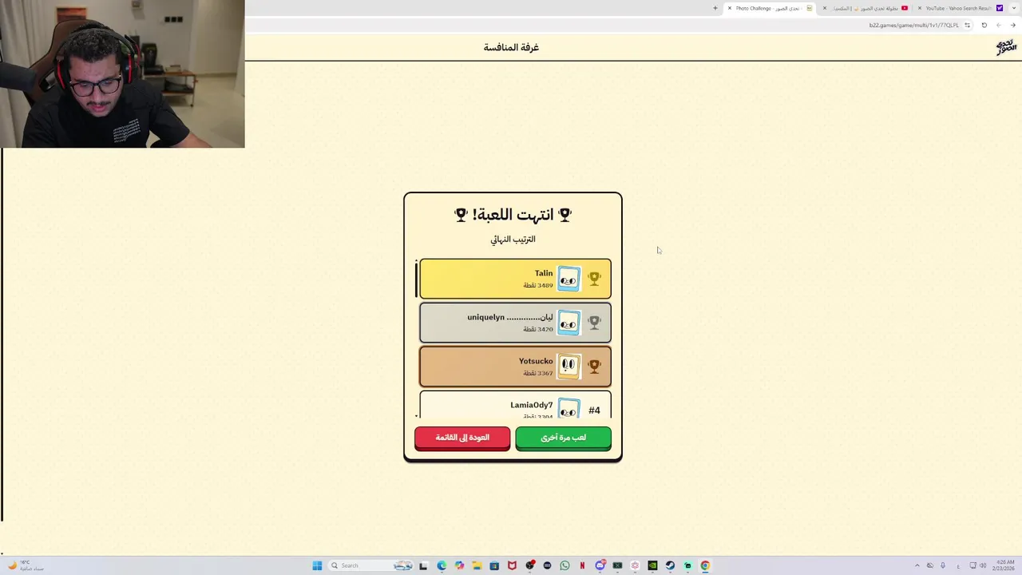Open Google Chrome from the taskbar
Screen dimensions: 1022x575
coord(705,565)
